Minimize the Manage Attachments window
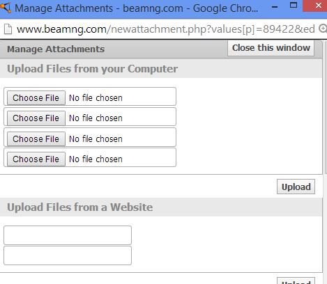 (275, 7)
